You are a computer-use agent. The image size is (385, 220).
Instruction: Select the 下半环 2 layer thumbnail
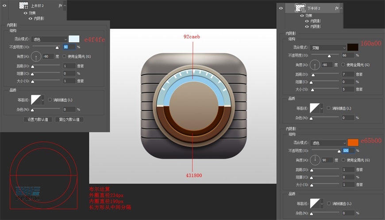tap(302, 8)
